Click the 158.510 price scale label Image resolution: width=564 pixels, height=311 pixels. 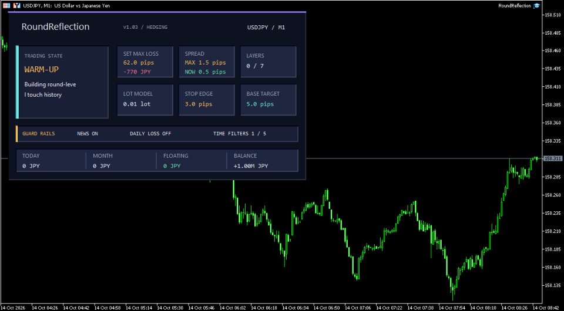coord(553,15)
